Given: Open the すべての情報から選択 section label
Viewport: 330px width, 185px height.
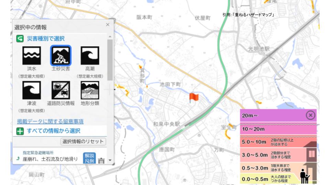Looking at the screenshot, I should point(54,131).
